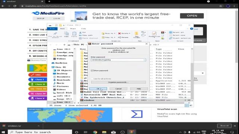Viewport: 239px width, 134px height.
Task: Click the LOG IN button on MediaFire
Action: (x=56, y=18)
